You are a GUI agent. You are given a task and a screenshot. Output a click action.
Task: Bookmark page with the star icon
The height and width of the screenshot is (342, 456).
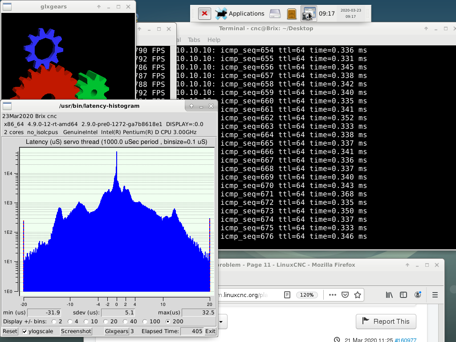[357, 295]
